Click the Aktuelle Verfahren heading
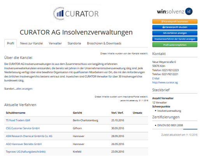202x166 pixels. point(20,105)
